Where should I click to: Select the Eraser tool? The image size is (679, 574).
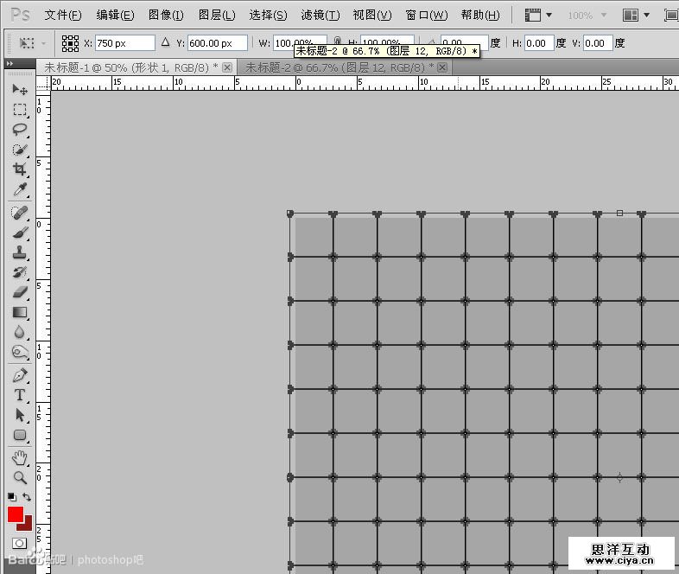(x=20, y=292)
